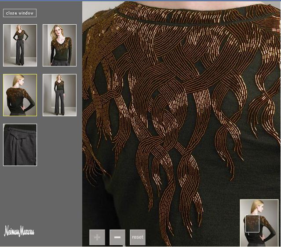Open the Neiman Marcus logo
The height and width of the screenshot is (247, 281).
tap(19, 231)
